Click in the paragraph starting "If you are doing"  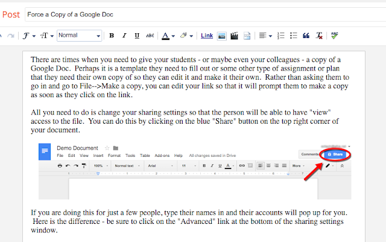pyautogui.click(x=189, y=221)
